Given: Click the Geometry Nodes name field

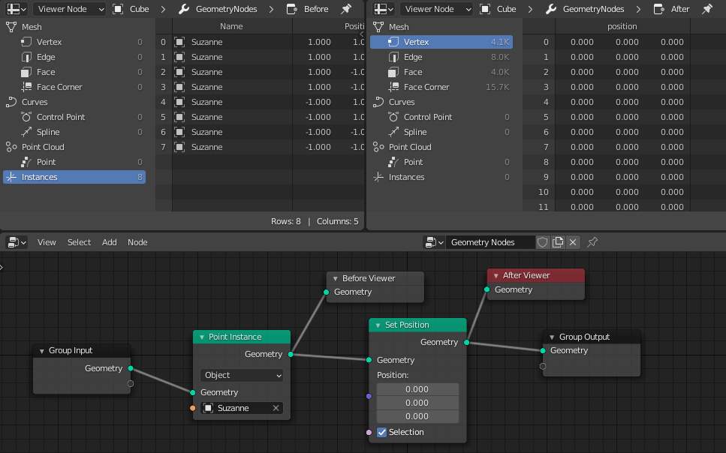Looking at the screenshot, I should point(490,242).
